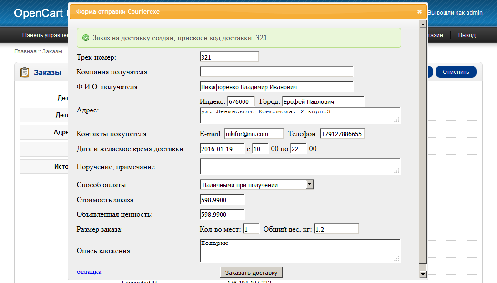Click the OpenCart logo
Image resolution: width=497 pixels, height=283 pixels.
click(39, 13)
